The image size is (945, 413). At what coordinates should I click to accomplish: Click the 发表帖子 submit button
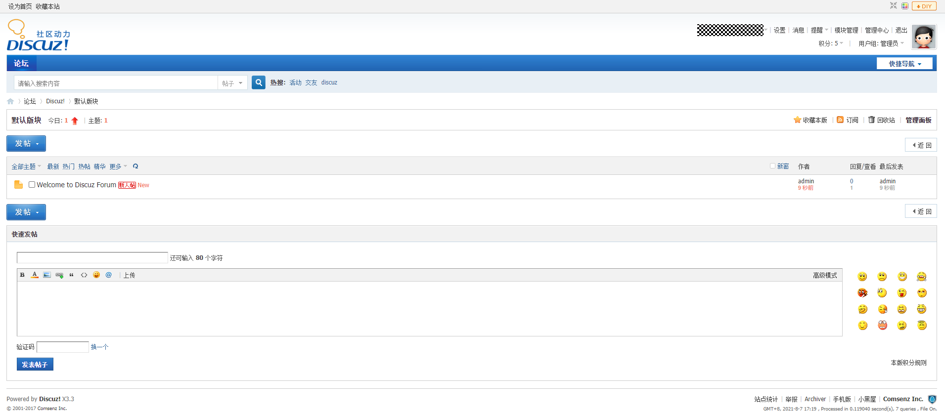[x=35, y=365]
